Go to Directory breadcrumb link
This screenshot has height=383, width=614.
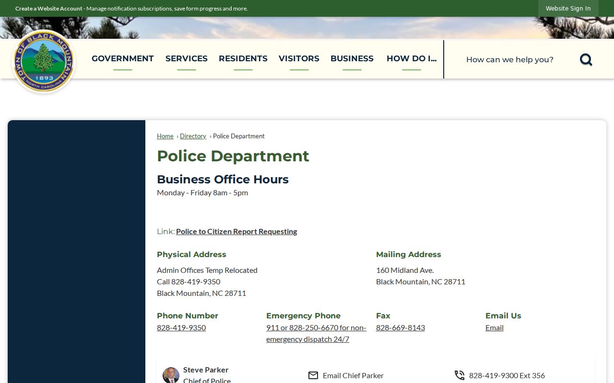pos(193,136)
